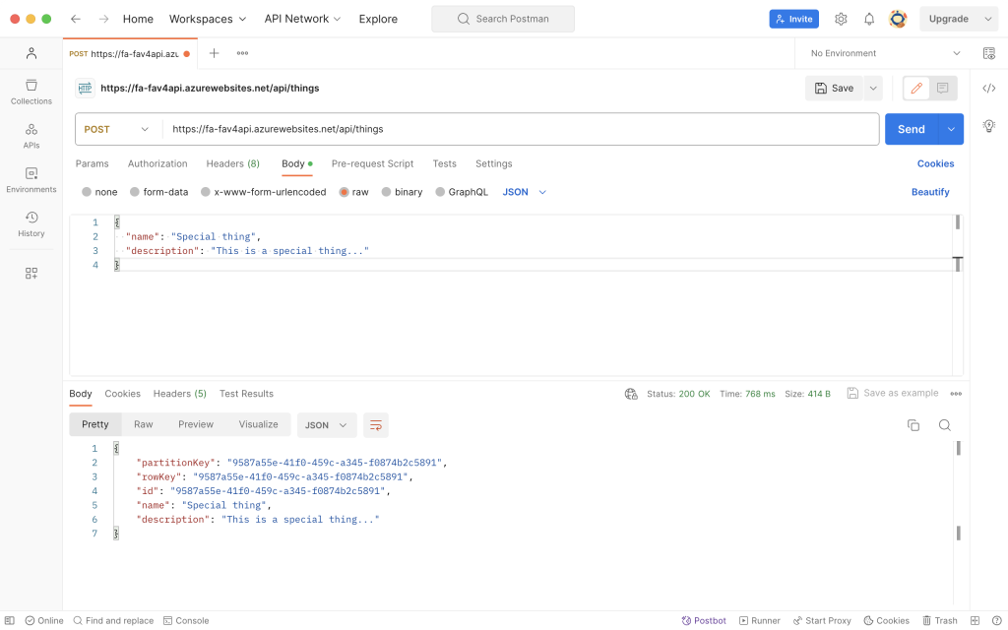1008x630 pixels.
Task: Open the Environments sidebar icon
Action: tap(31, 179)
